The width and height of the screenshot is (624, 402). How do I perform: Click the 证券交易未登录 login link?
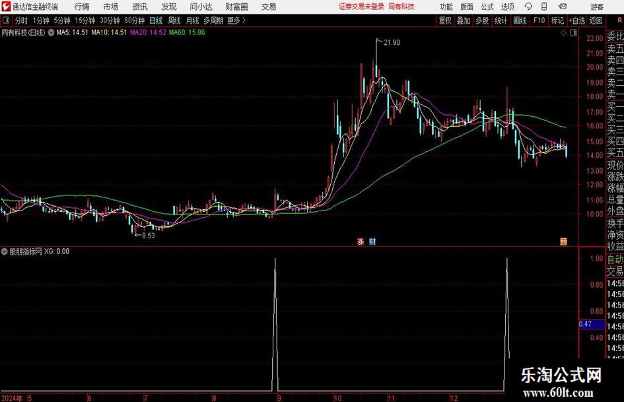361,7
